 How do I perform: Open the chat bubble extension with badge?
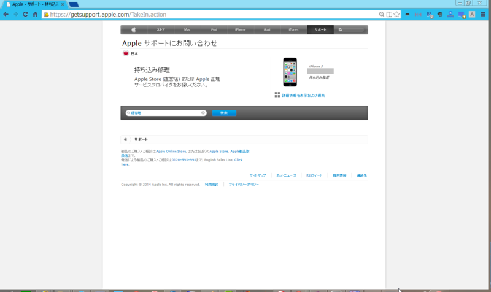click(462, 15)
